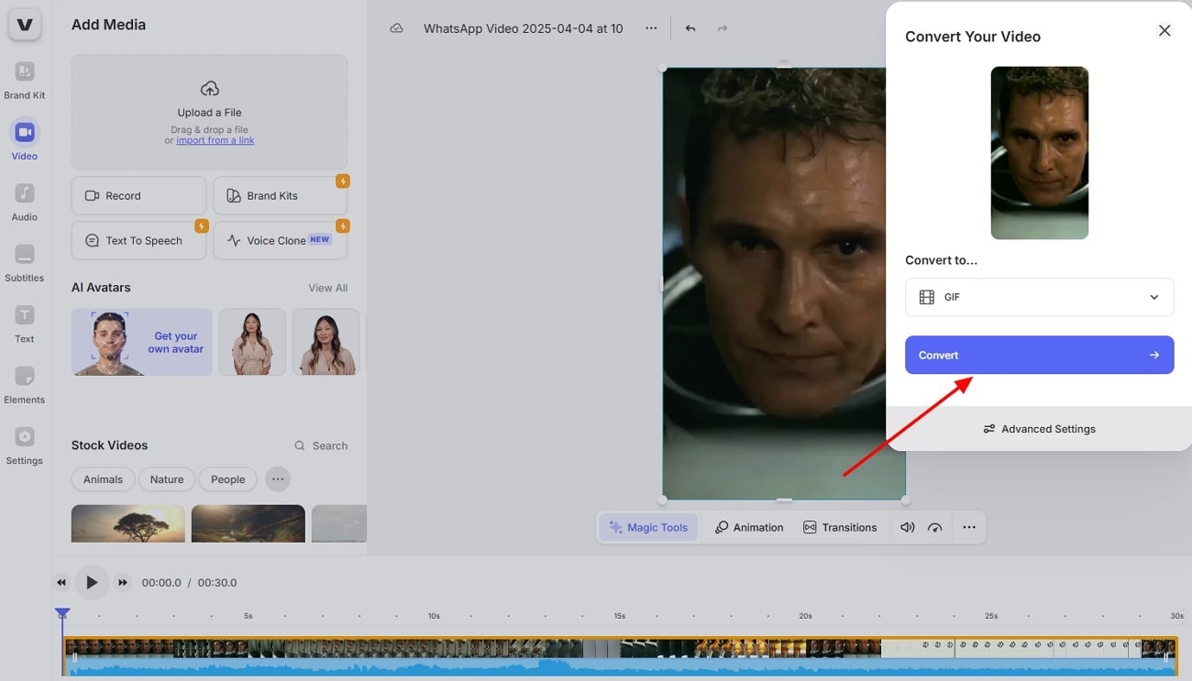The width and height of the screenshot is (1192, 681).
Task: Redo the last undone action
Action: click(723, 28)
